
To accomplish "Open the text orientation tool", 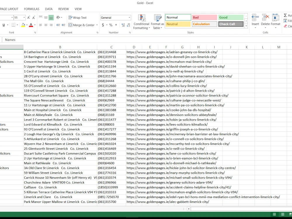I will [x=59, y=18].
